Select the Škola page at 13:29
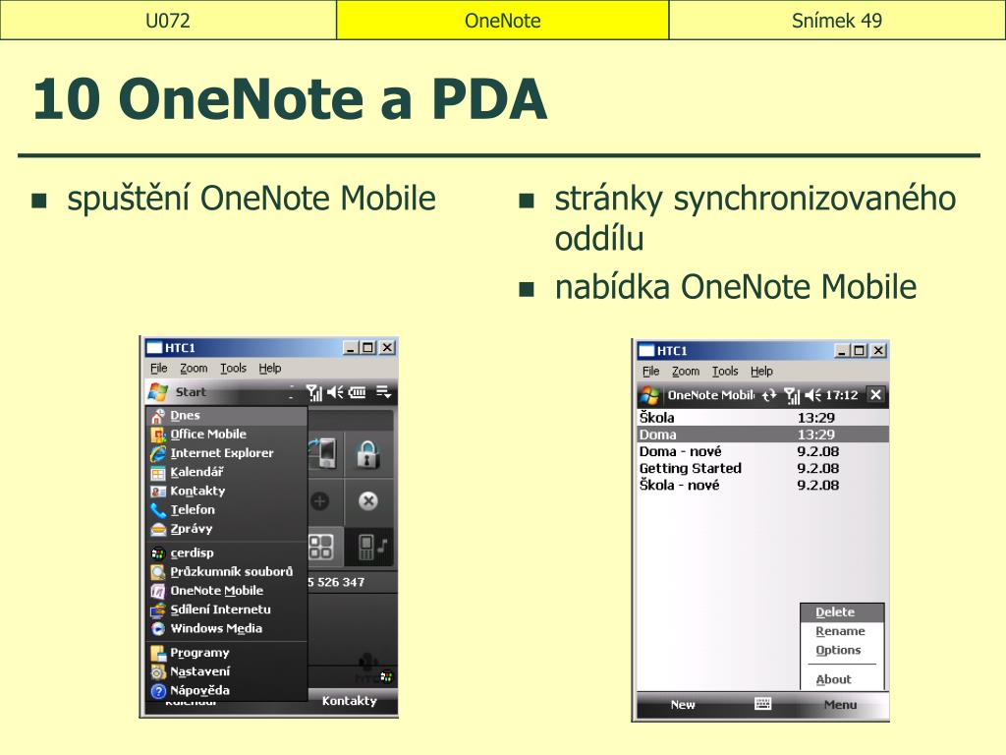This screenshot has height=755, width=1006. [762, 417]
